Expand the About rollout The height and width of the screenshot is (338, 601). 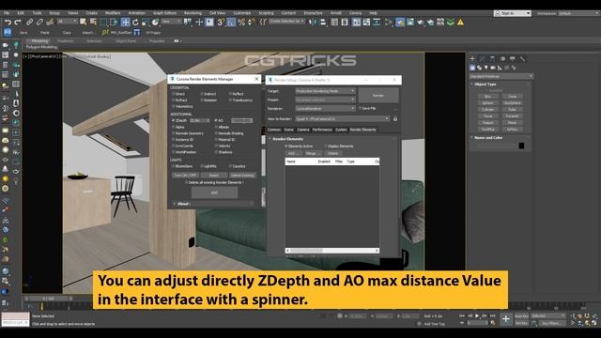pos(183,204)
